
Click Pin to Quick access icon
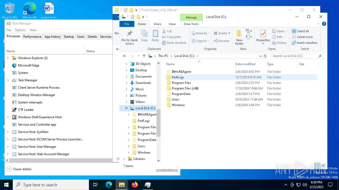(130, 37)
